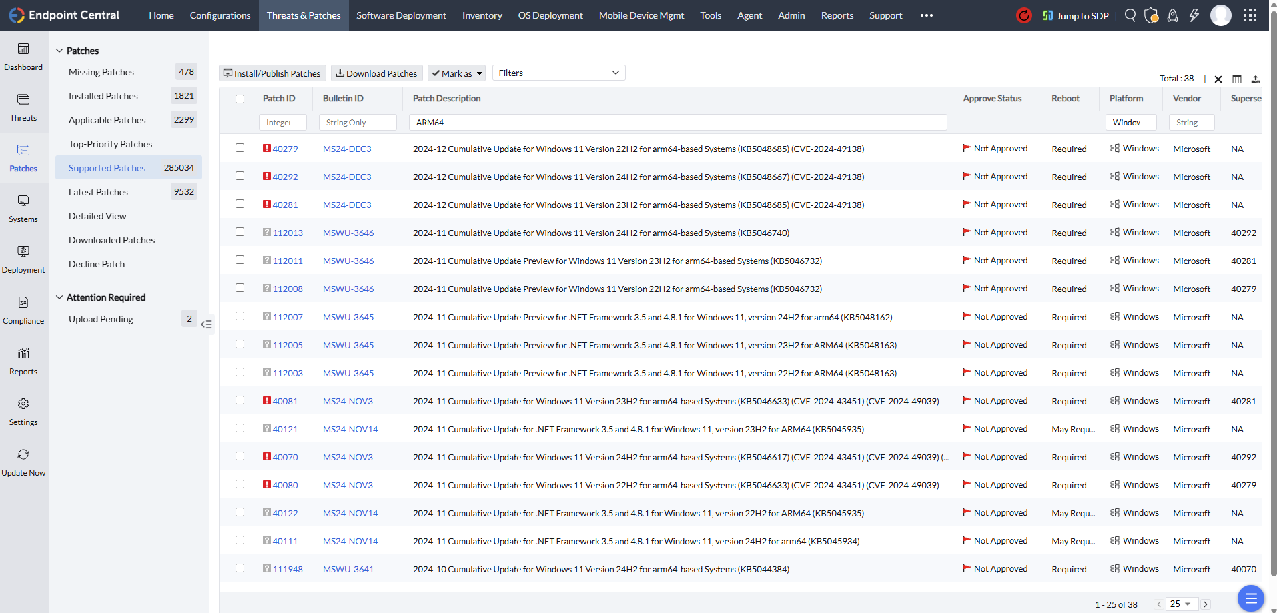1277x613 pixels.
Task: Click the red refresh circle icon
Action: [1023, 15]
